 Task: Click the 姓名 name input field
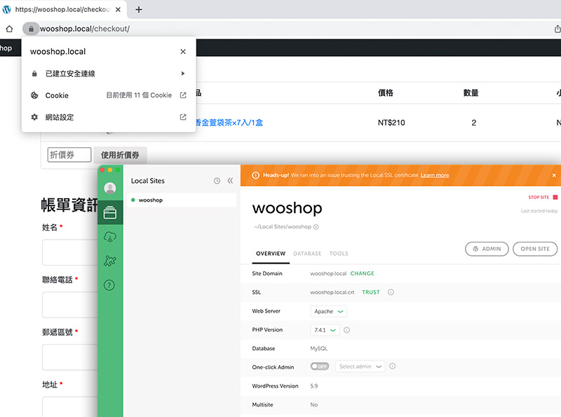click(x=70, y=252)
